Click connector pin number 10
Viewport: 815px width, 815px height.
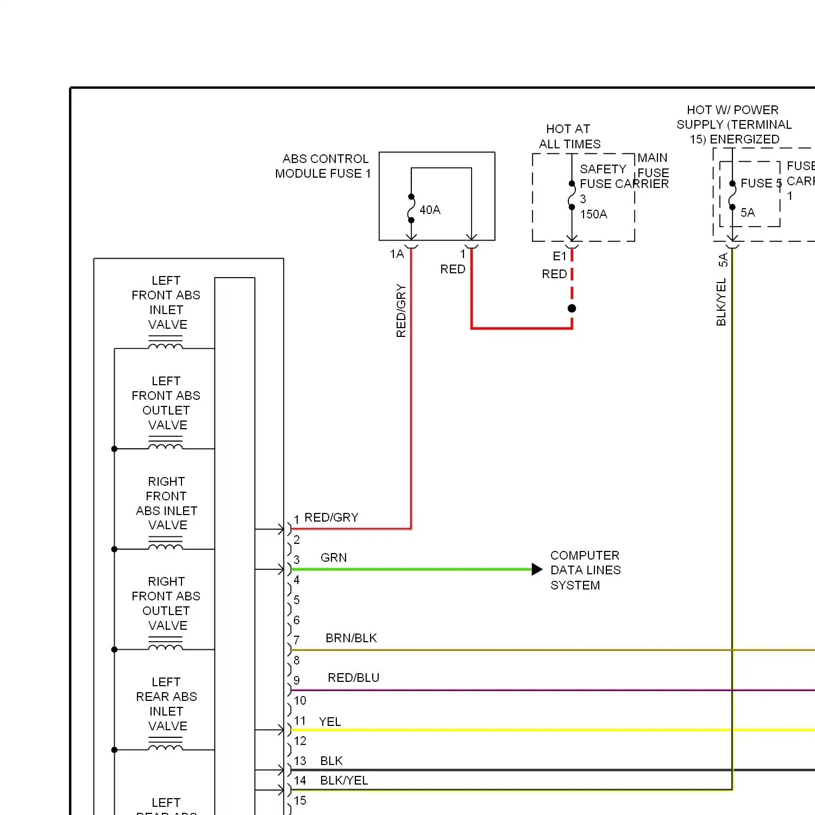click(300, 700)
